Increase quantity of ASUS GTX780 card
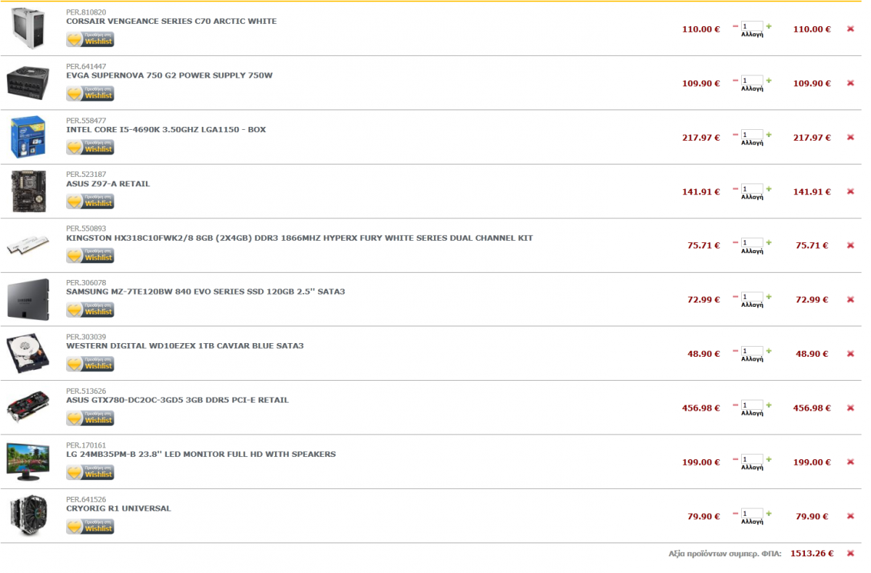The image size is (871, 573). coord(769,405)
